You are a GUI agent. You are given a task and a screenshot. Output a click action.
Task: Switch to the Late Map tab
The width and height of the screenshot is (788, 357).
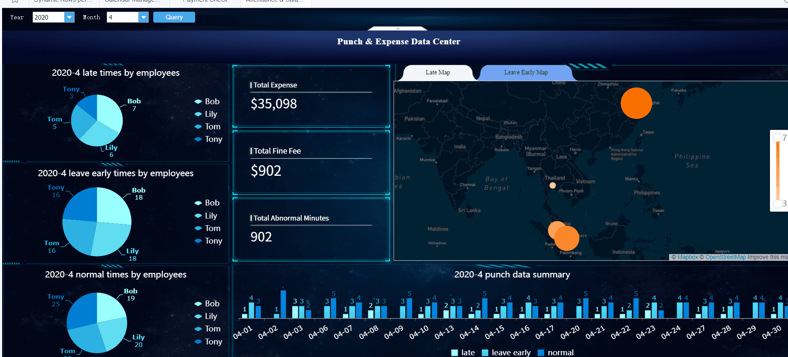pos(438,72)
